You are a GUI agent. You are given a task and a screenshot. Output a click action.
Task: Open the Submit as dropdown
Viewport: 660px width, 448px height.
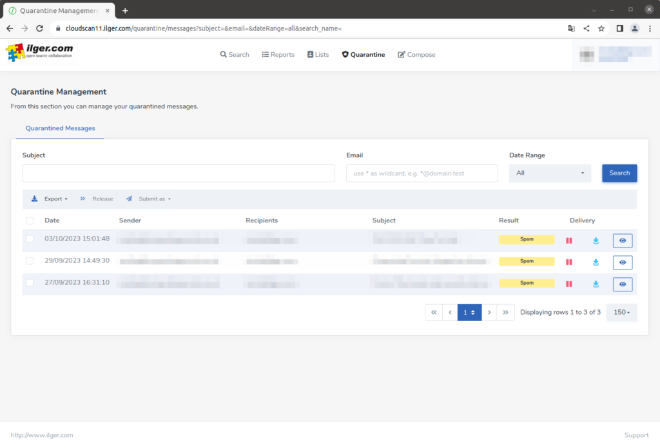tap(148, 199)
